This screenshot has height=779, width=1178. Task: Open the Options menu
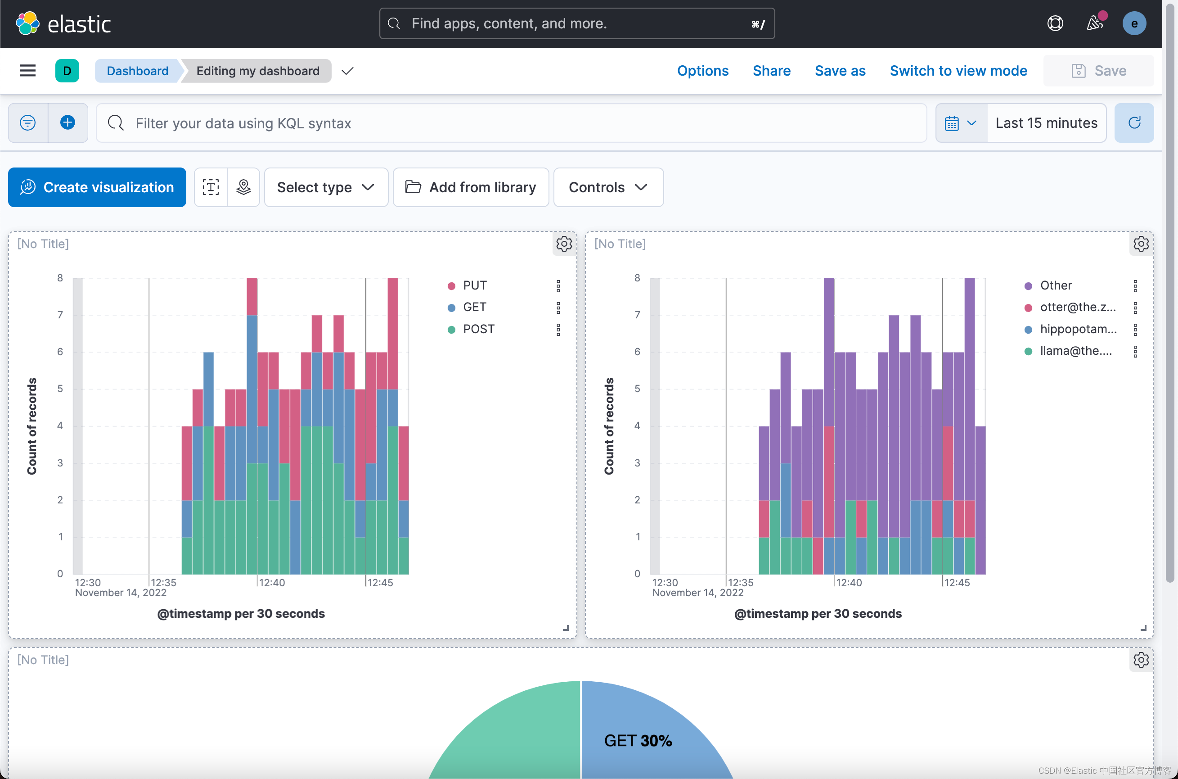pyautogui.click(x=702, y=71)
